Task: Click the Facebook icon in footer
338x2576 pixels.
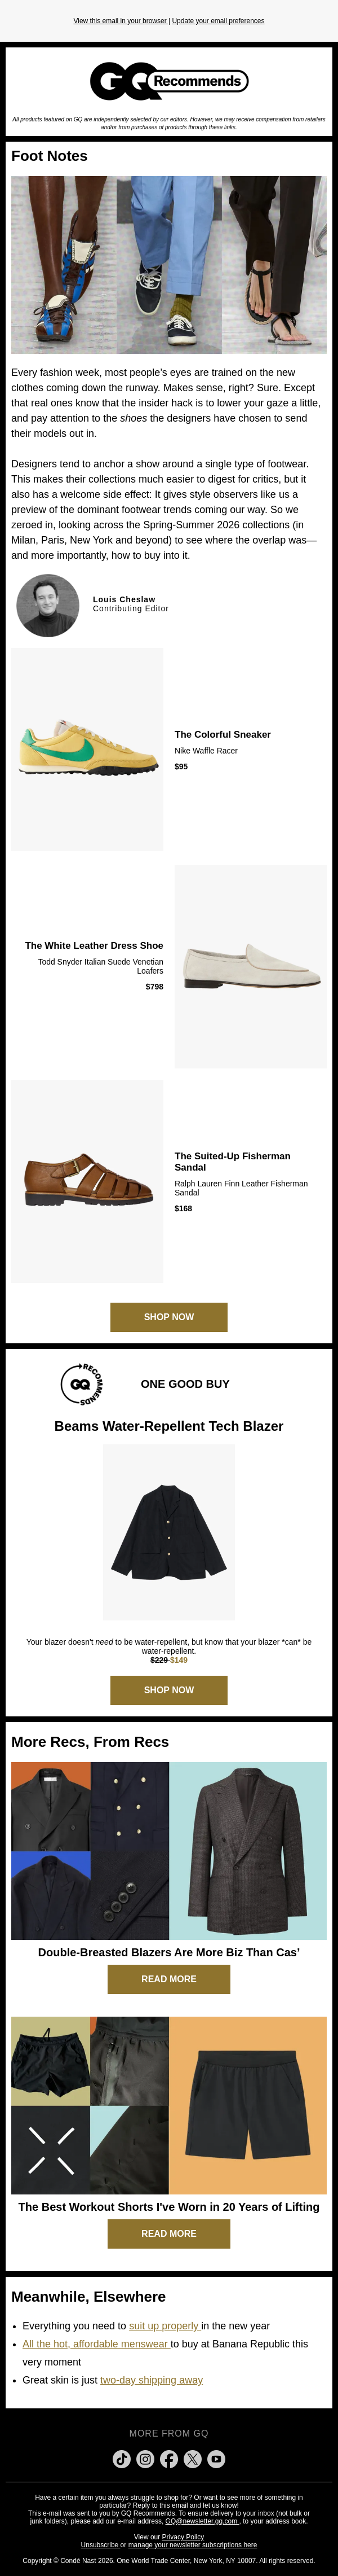Action: click(168, 2458)
